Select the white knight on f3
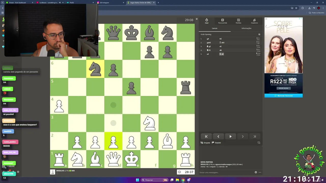The height and width of the screenshot is (183, 326). click(149, 123)
